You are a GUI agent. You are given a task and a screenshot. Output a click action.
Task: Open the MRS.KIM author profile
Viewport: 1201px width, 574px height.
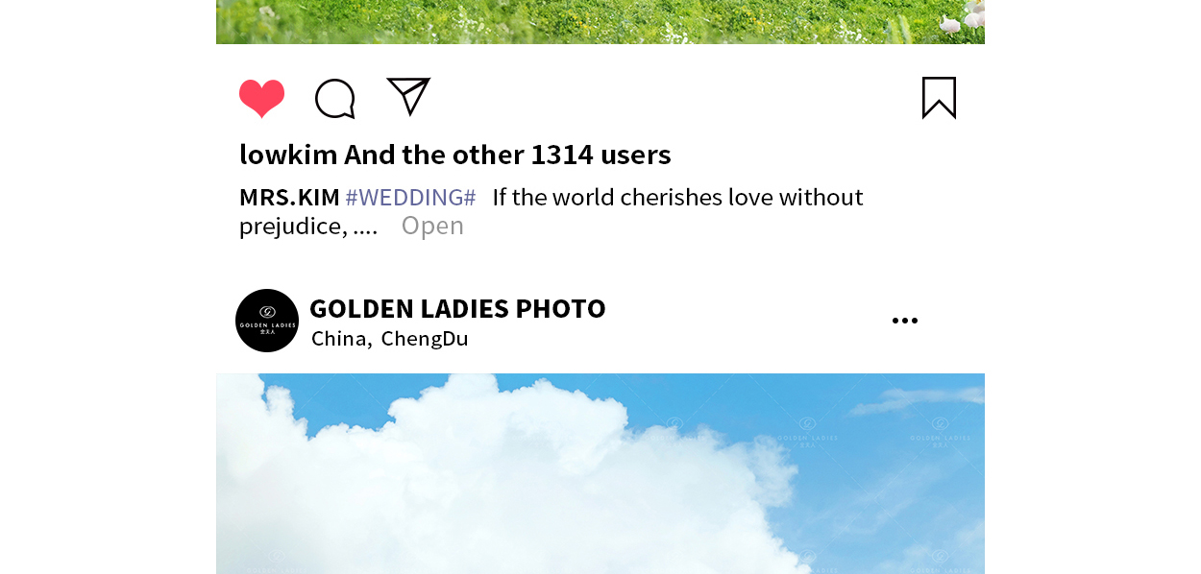point(289,197)
